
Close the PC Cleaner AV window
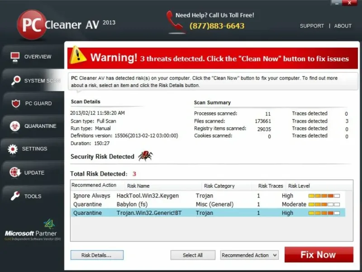[x=349, y=3]
